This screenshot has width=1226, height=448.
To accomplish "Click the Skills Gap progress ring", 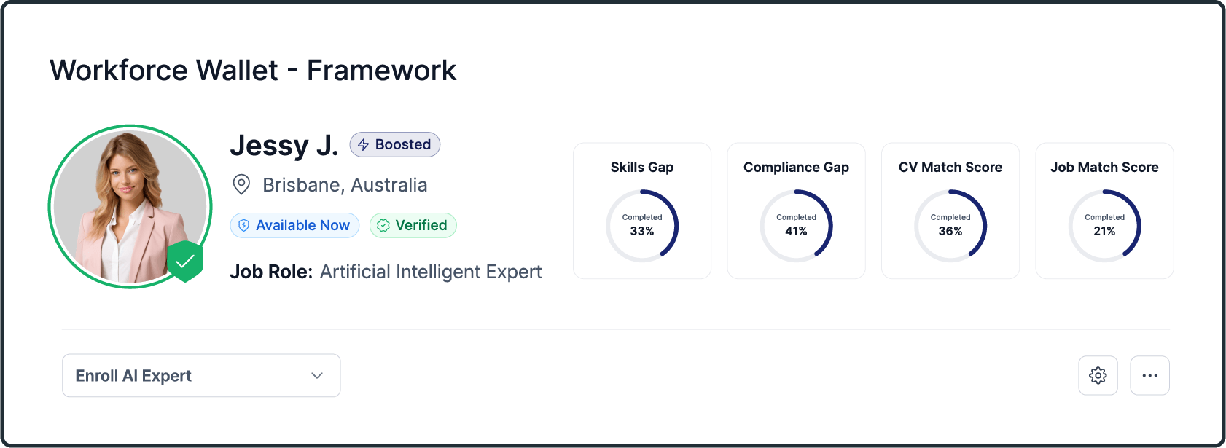I will [x=642, y=225].
